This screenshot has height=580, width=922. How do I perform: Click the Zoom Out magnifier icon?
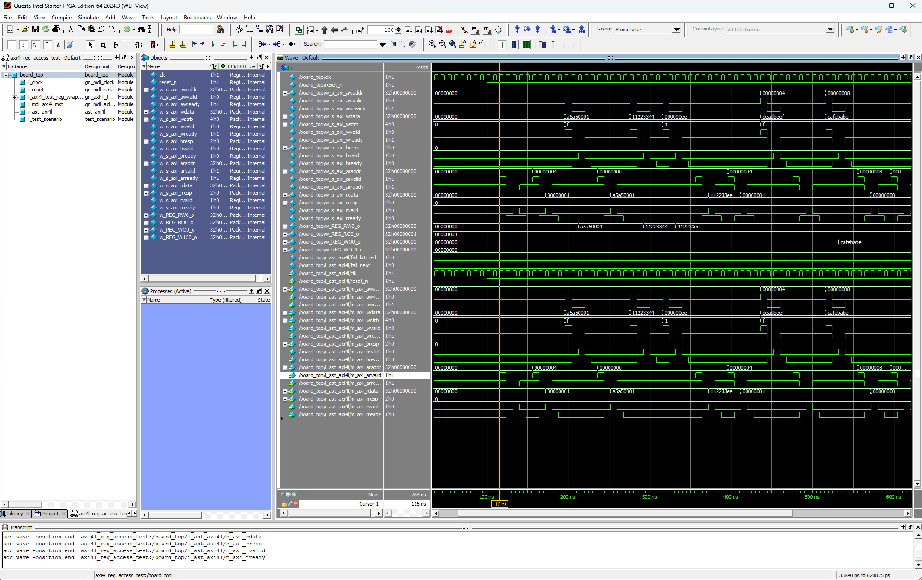point(442,44)
